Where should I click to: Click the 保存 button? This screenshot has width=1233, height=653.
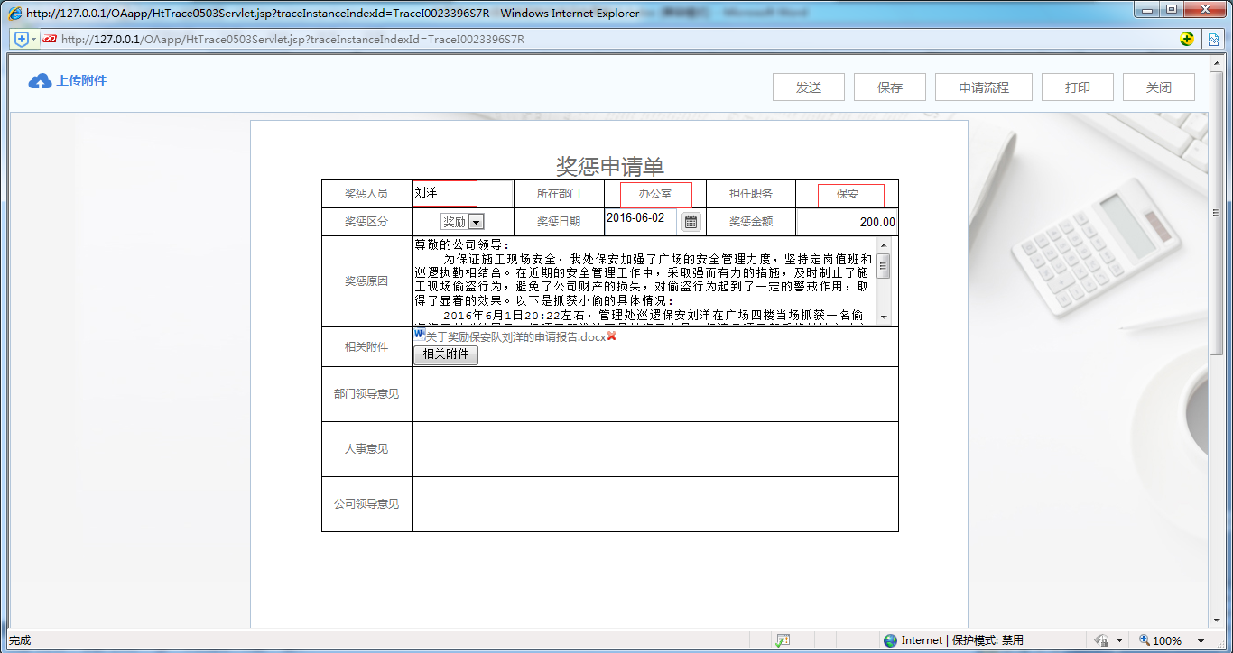[x=889, y=87]
